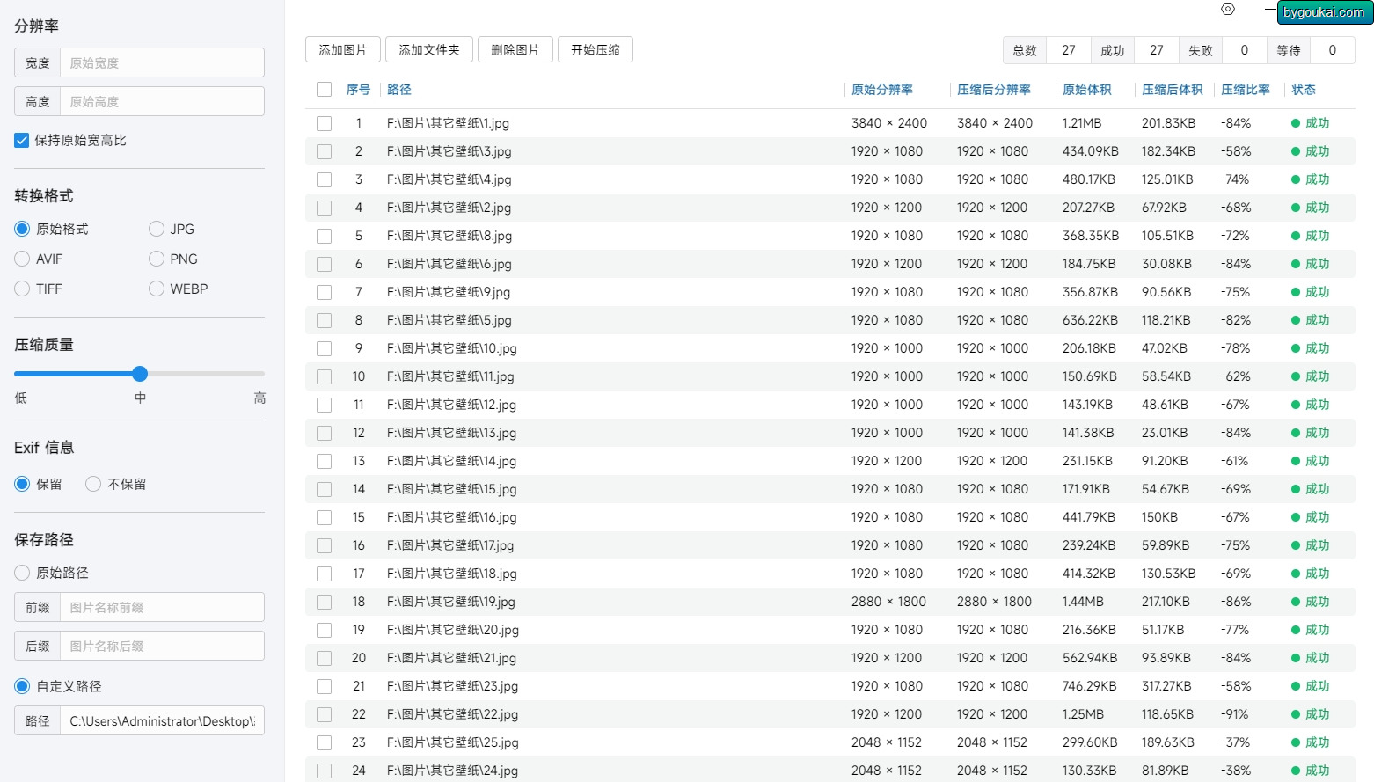Click the 高度 input field

pos(162,101)
